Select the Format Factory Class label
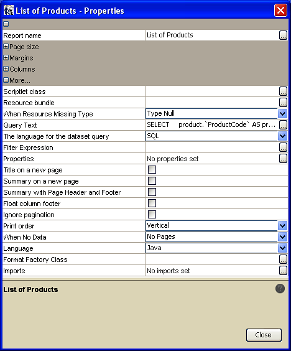The height and width of the screenshot is (351, 291). coord(35,260)
